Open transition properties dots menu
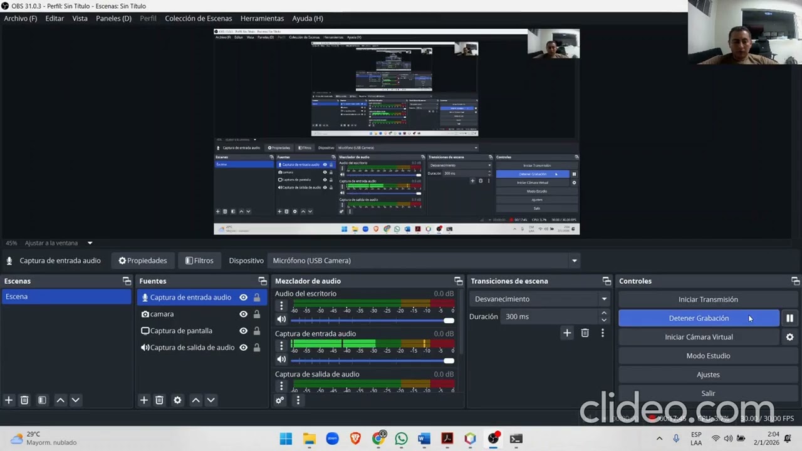The width and height of the screenshot is (802, 451). (603, 333)
